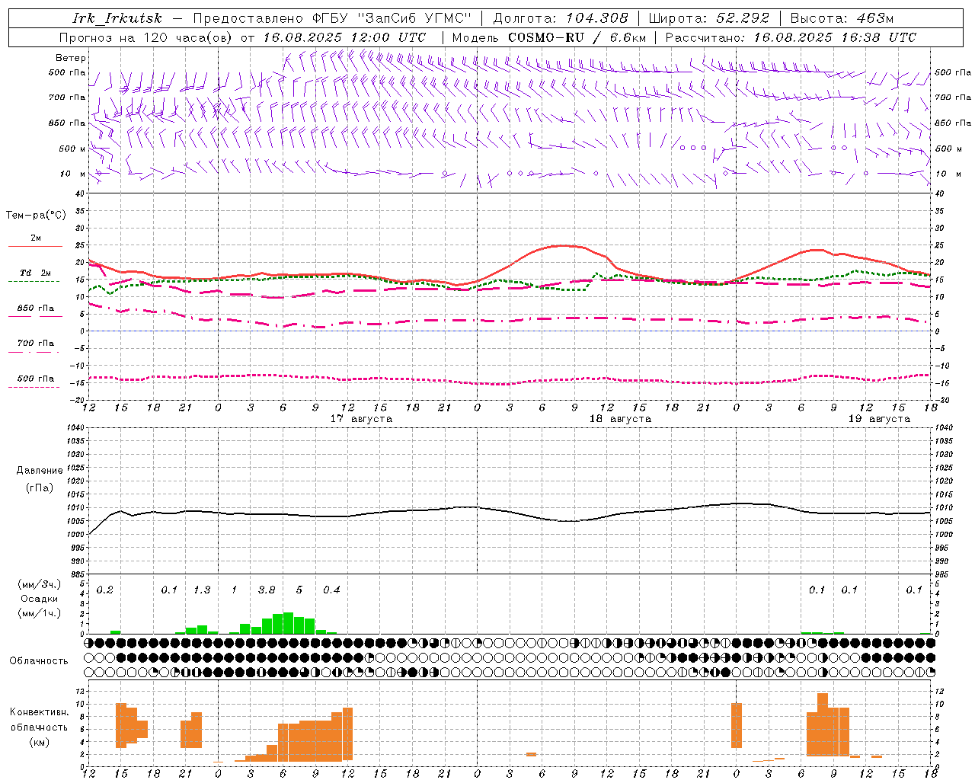This screenshot has width=975, height=780.
Task: Click the Осадки panel label
Action: pyautogui.click(x=39, y=599)
